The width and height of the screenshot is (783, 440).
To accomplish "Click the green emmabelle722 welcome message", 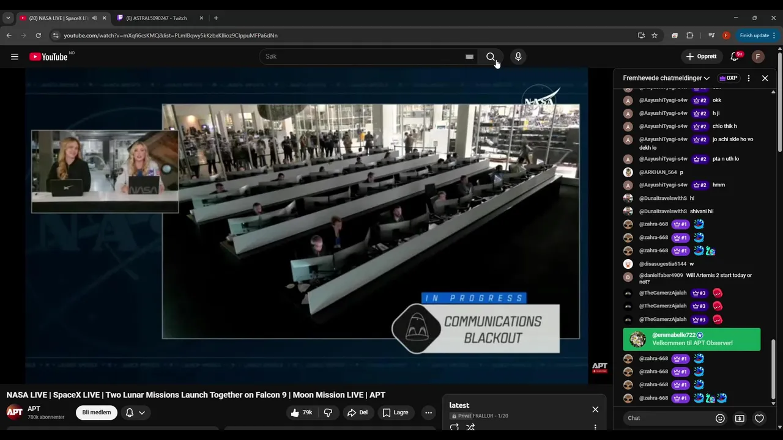I will click(x=692, y=339).
